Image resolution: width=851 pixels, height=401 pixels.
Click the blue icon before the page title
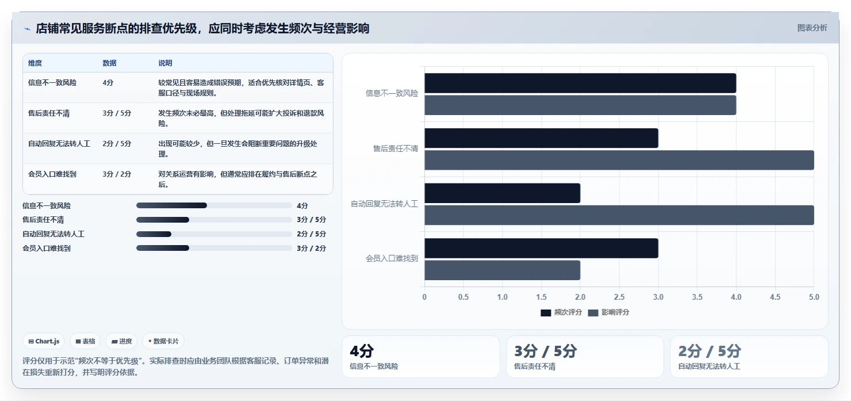click(27, 28)
